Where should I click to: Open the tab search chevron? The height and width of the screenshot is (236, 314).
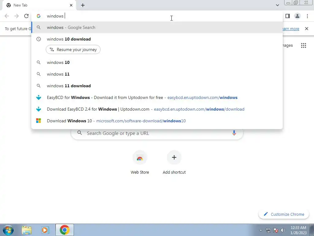tap(277, 5)
